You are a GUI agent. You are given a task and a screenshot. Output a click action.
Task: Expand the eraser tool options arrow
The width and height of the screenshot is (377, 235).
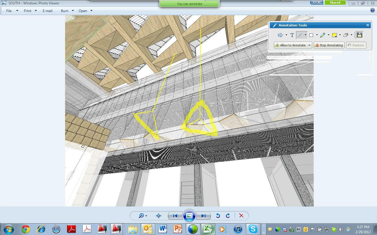(x=351, y=35)
